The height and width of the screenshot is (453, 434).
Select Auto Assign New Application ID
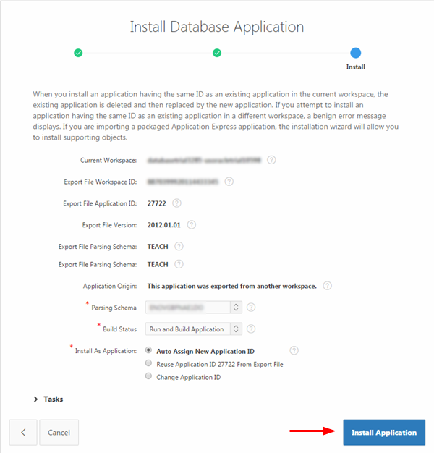(148, 350)
